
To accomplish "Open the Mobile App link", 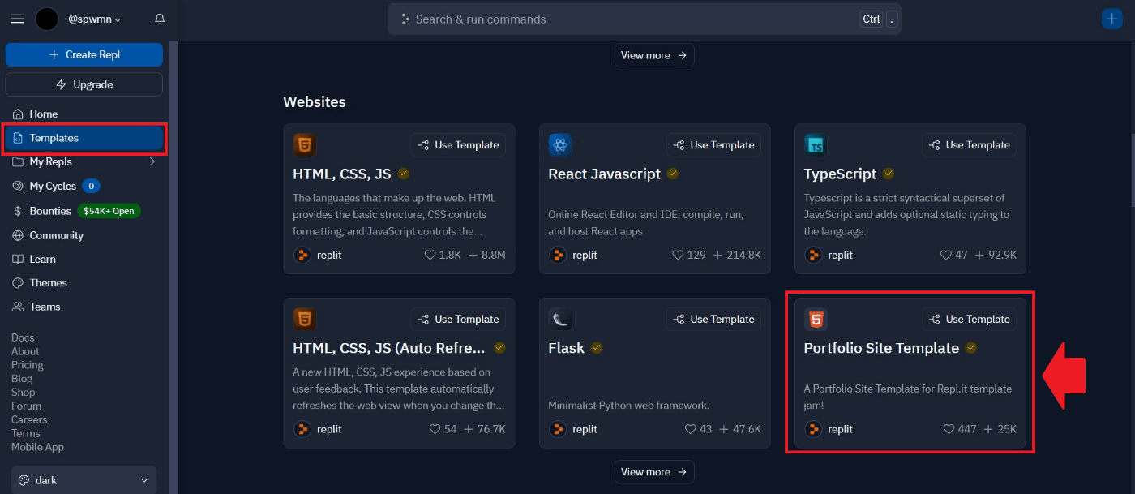I will [x=37, y=448].
